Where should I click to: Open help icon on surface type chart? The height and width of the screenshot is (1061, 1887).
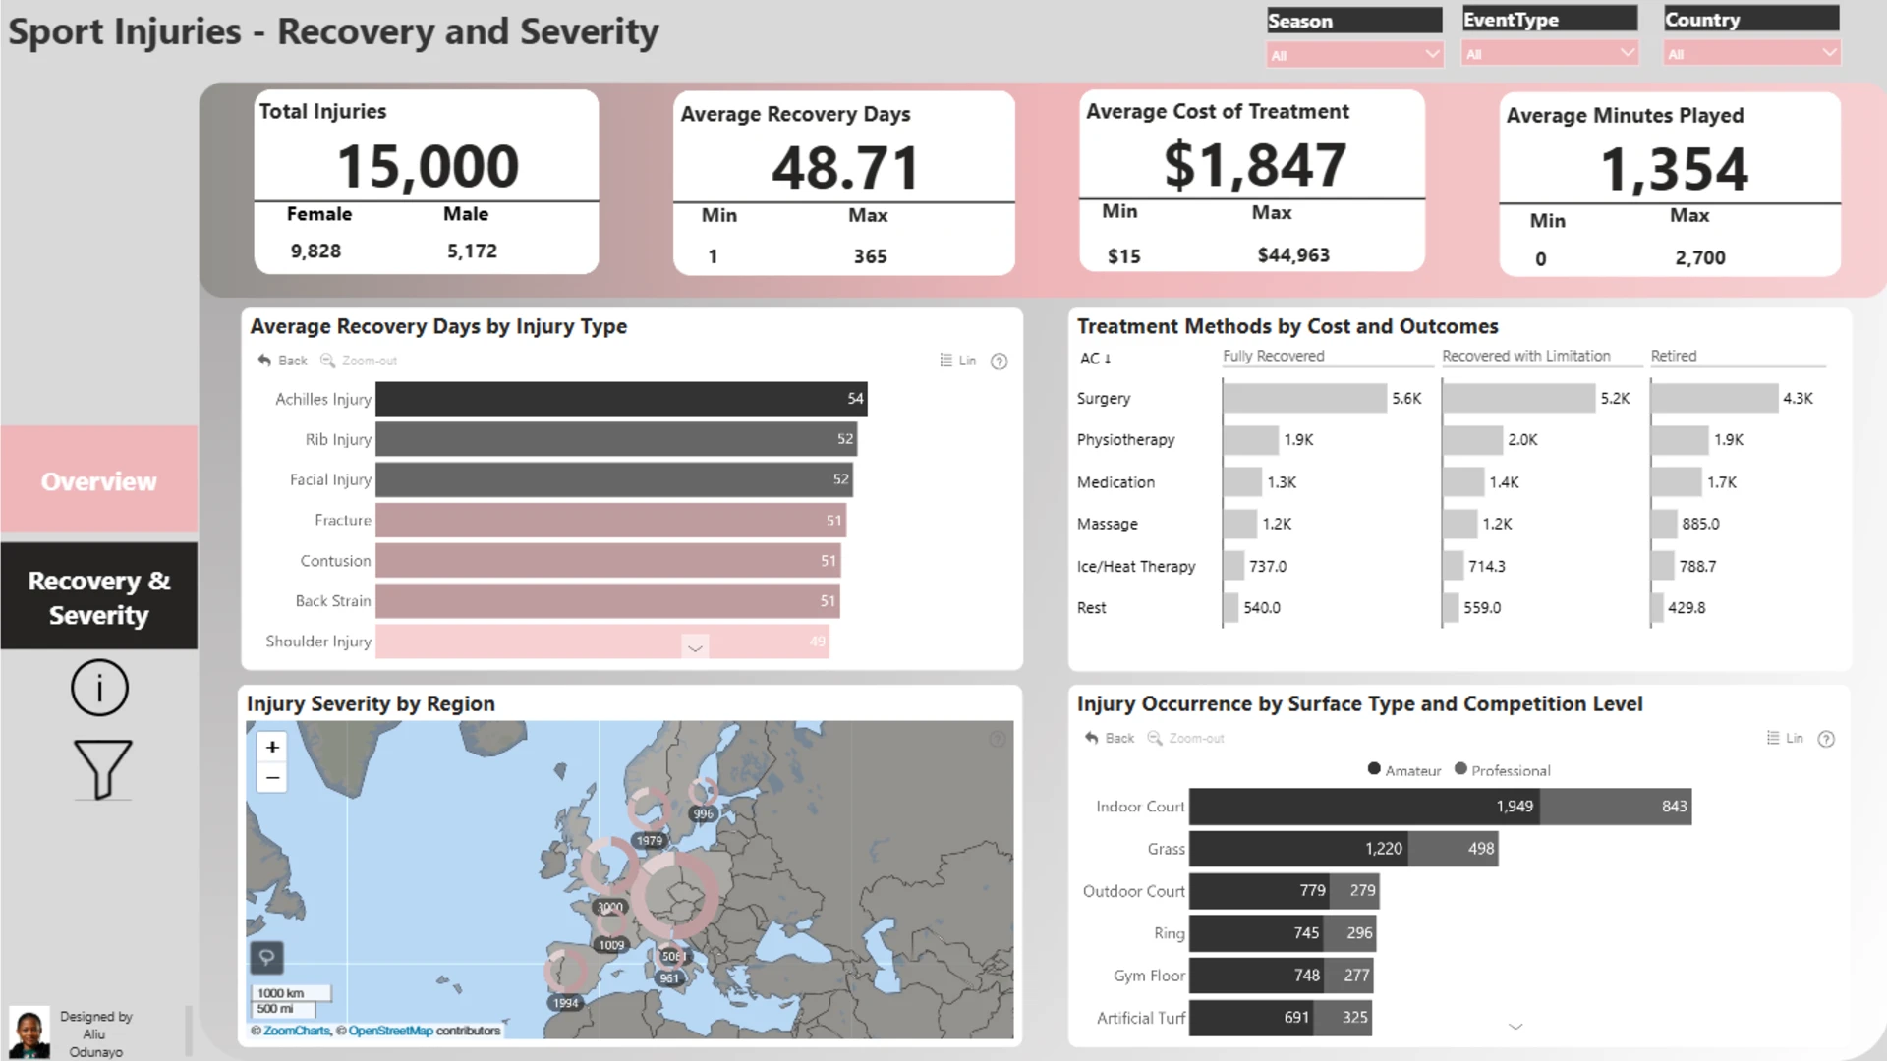click(x=1826, y=739)
